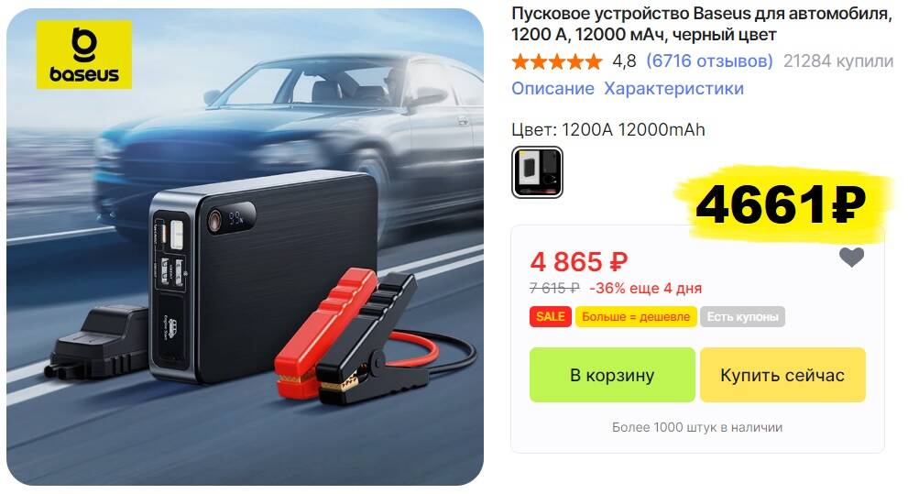Click the 4,8 rating value

point(624,60)
